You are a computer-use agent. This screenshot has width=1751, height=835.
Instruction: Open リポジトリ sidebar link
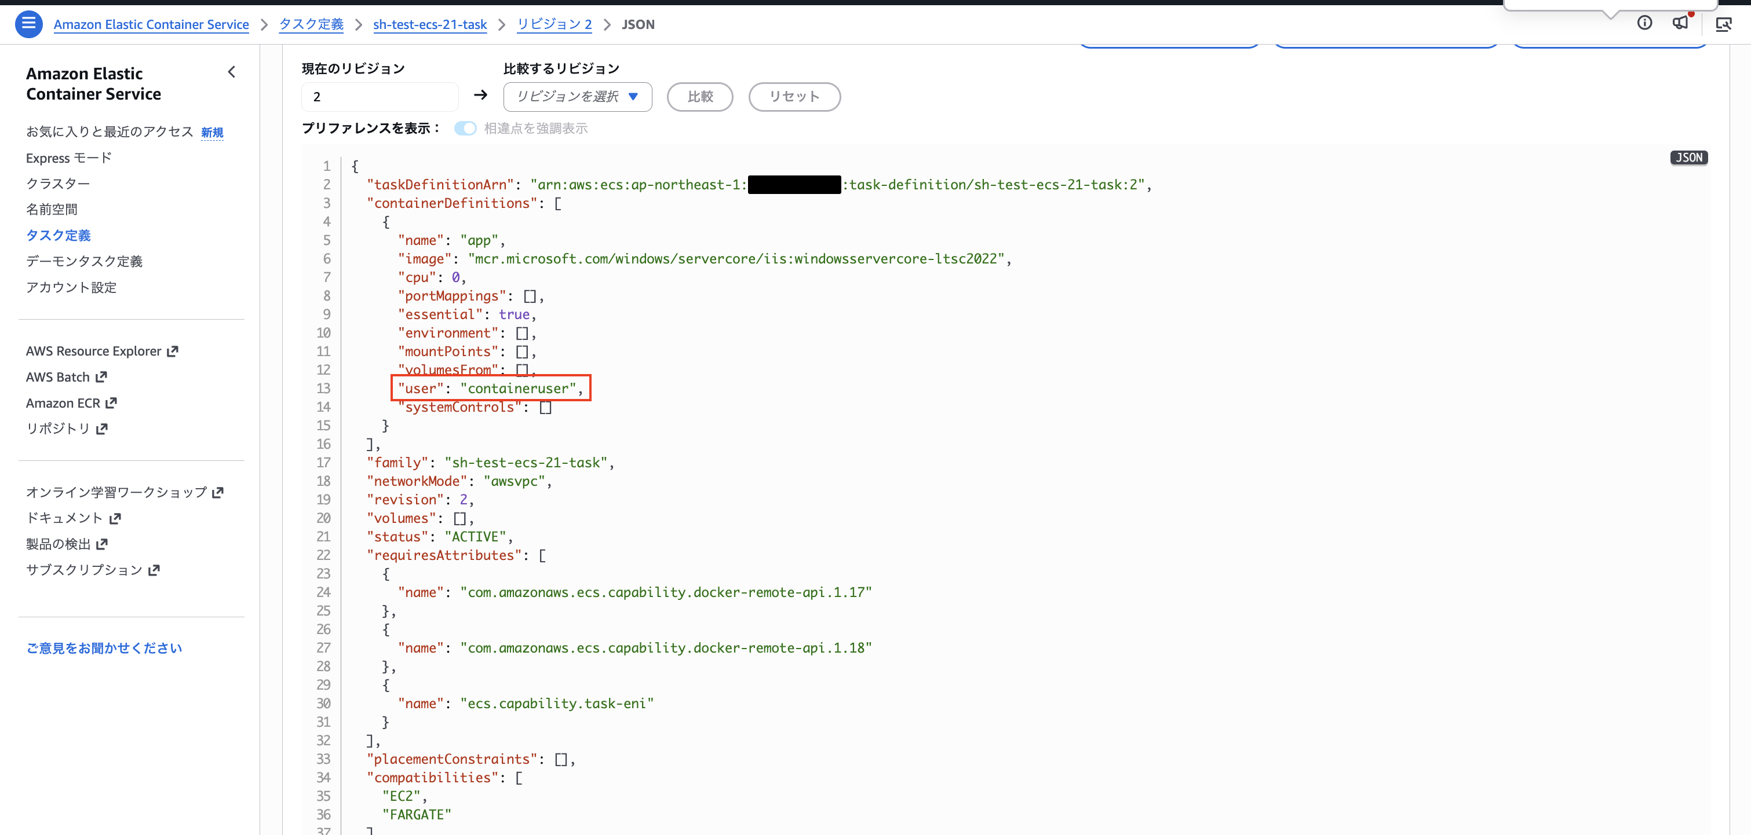click(58, 429)
